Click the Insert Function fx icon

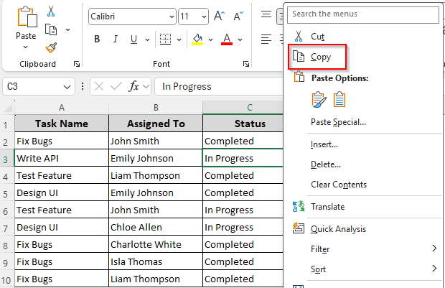click(134, 86)
